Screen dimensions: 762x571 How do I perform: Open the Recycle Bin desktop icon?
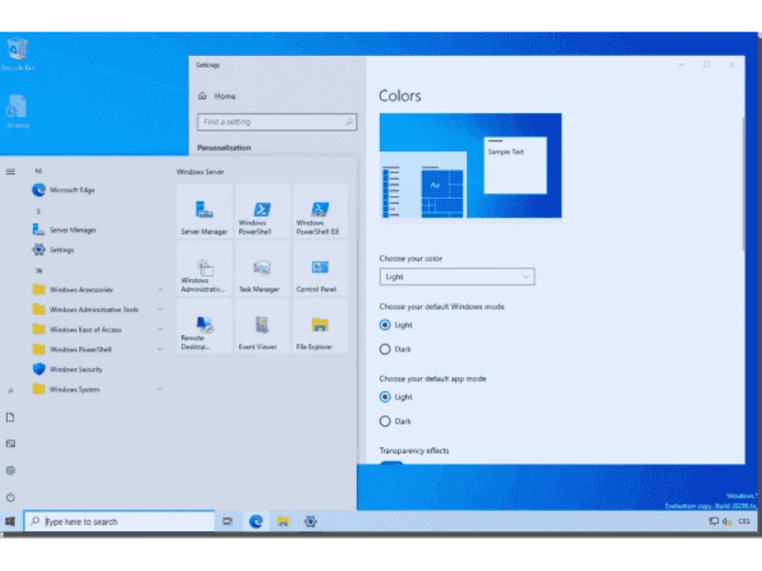(x=17, y=54)
